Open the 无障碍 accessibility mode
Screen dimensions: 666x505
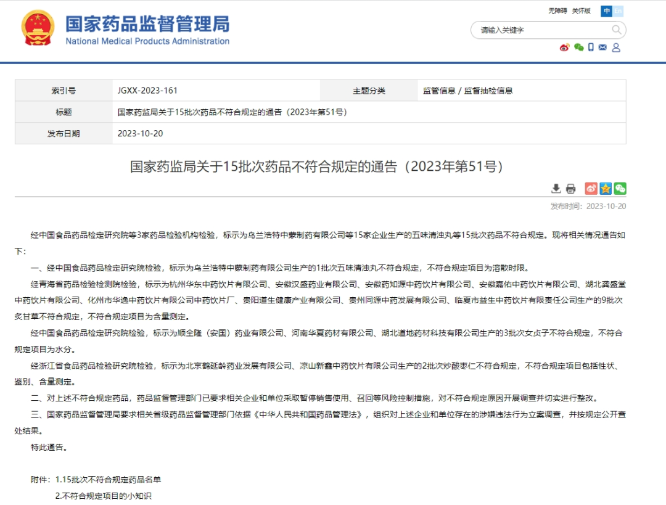click(557, 10)
